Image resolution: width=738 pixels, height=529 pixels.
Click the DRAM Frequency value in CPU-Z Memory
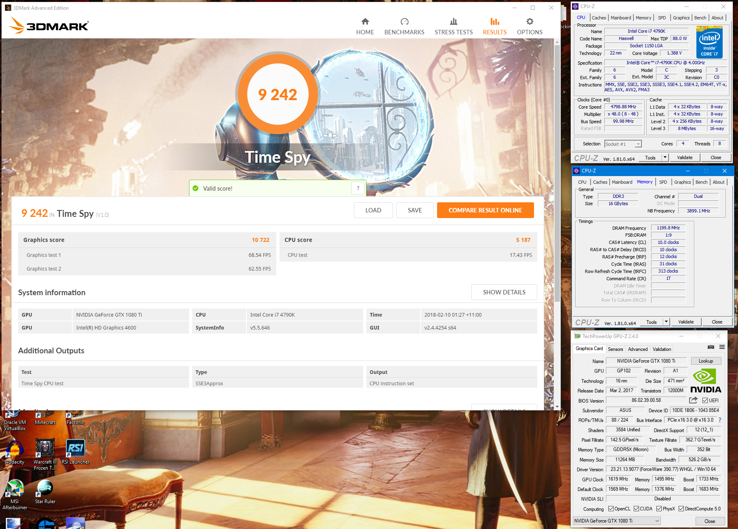click(x=668, y=228)
